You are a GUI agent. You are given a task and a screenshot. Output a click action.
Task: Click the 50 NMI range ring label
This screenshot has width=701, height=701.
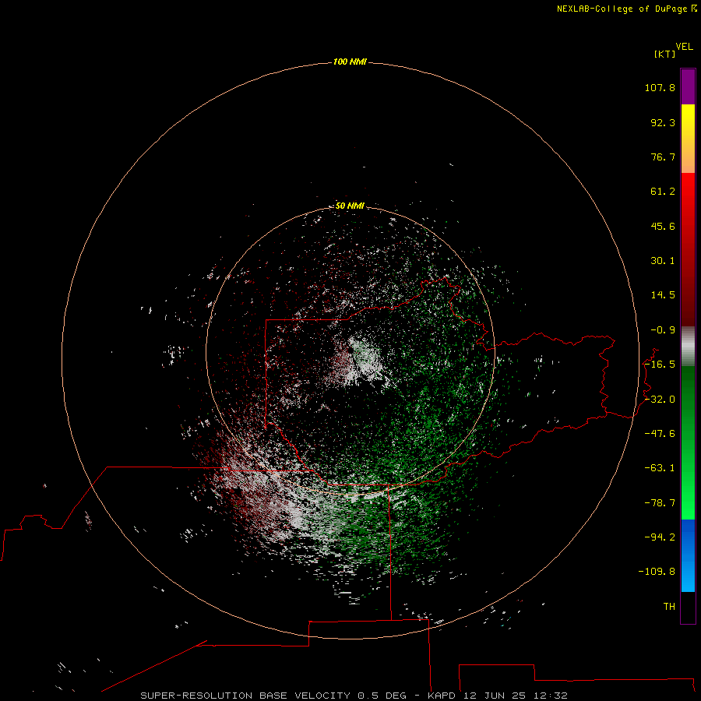[x=350, y=206]
